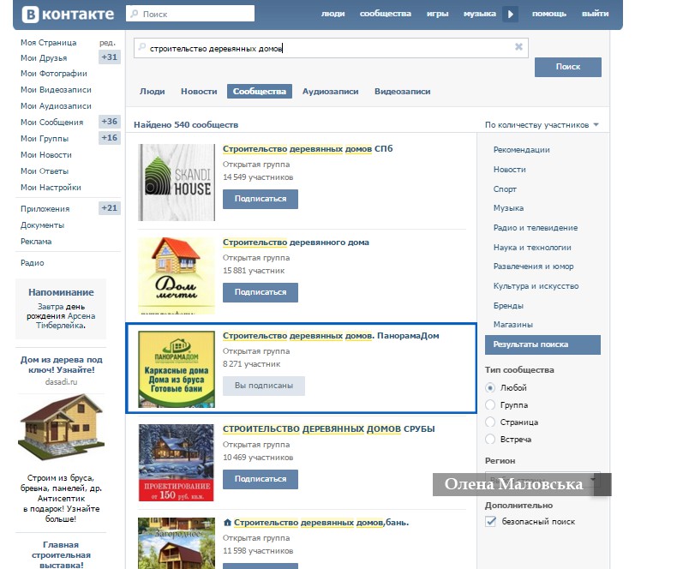The image size is (677, 569).
Task: Toggle the безопасный поиск checkbox
Action: [490, 521]
